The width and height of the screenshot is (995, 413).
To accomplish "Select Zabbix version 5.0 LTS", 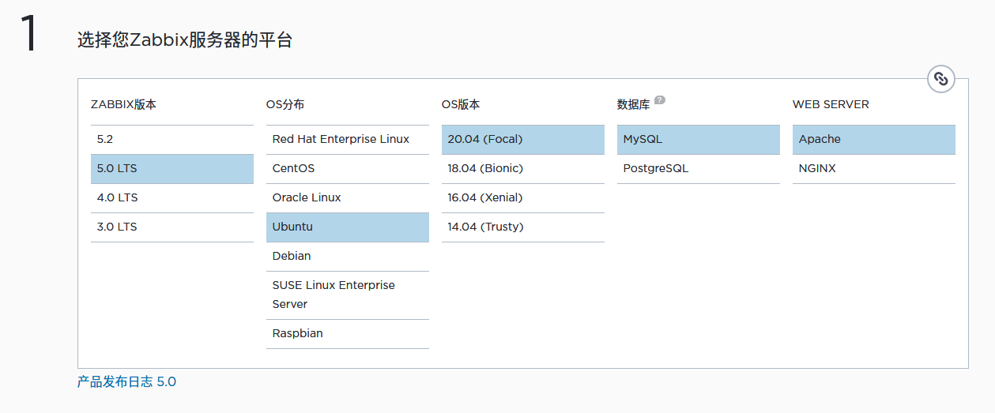I will [x=172, y=168].
